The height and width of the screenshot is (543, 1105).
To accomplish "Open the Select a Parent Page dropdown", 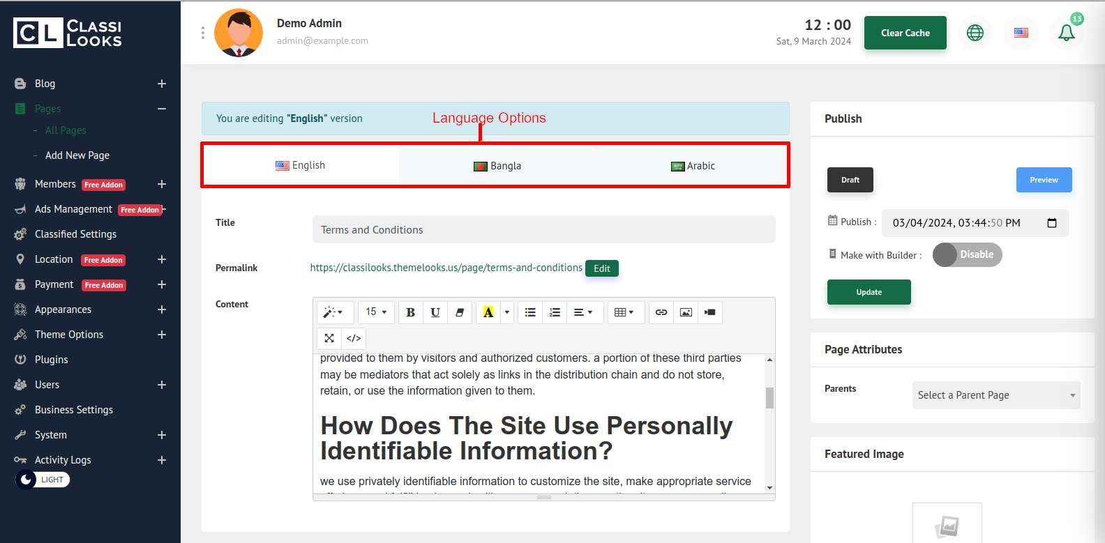I will pyautogui.click(x=995, y=395).
